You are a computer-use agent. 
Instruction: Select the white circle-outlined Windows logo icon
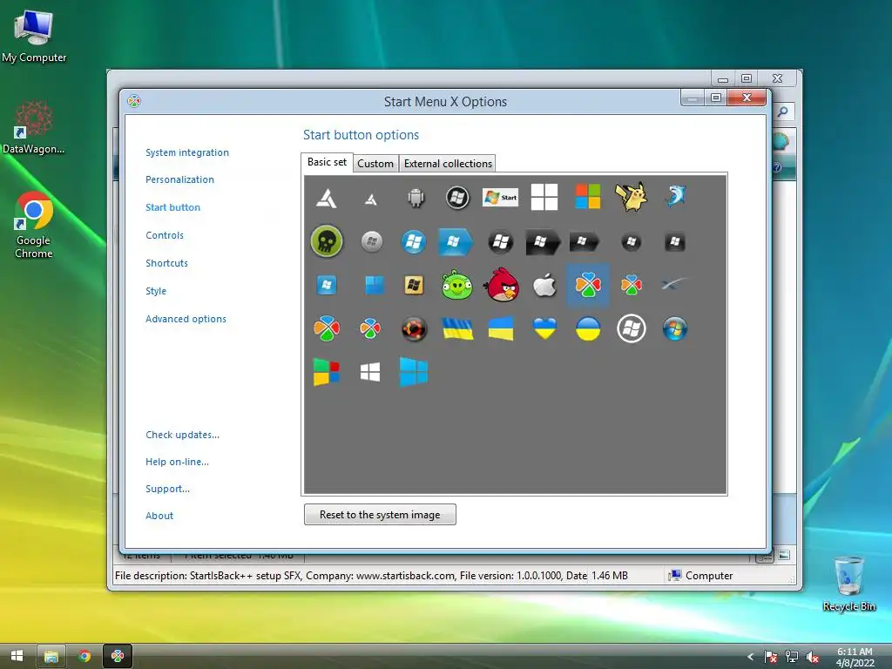click(632, 328)
